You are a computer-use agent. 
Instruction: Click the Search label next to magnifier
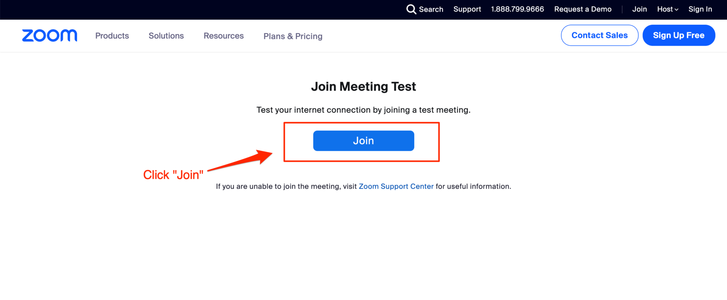coord(431,9)
